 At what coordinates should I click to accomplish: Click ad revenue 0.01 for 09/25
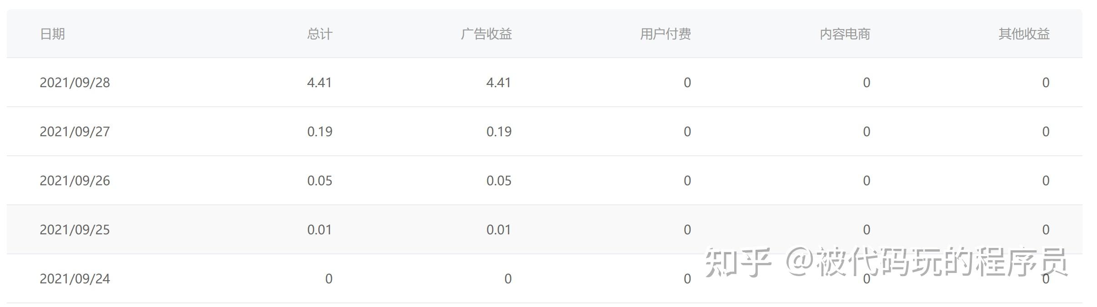499,230
